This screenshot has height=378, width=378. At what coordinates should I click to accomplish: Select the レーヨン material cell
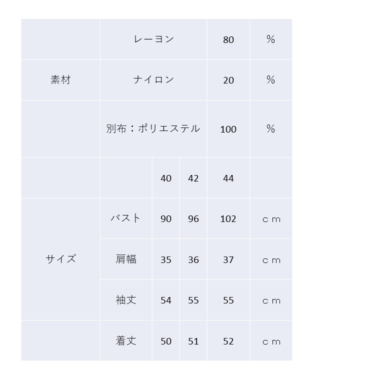[x=153, y=39]
